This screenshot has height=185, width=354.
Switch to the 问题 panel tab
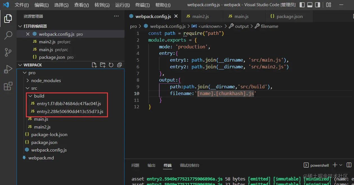135,165
